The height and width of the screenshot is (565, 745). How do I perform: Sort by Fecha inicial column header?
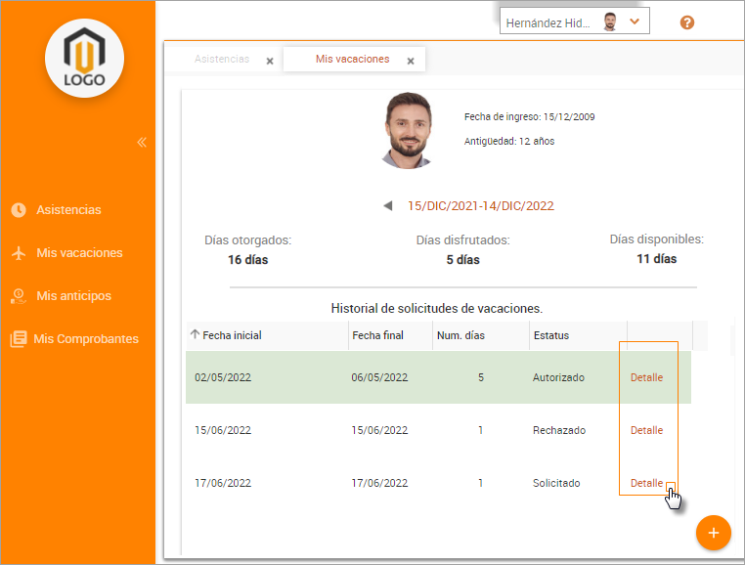232,335
